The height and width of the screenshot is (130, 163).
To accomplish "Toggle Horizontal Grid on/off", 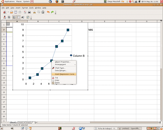I will (x=14, y=17).
